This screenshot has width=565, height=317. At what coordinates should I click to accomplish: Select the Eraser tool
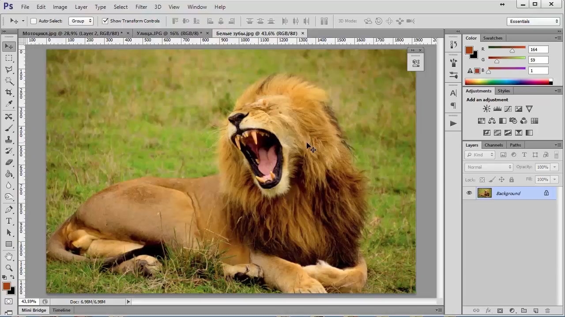click(9, 162)
